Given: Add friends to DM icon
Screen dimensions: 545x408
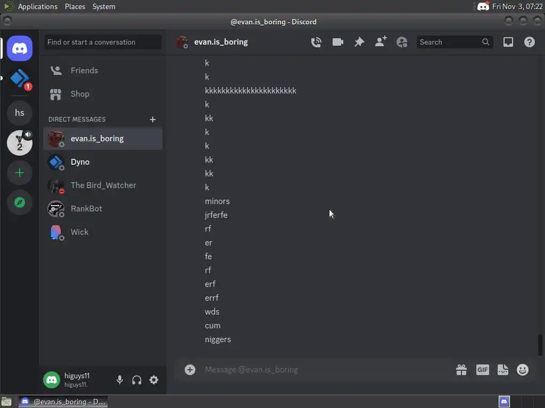Looking at the screenshot, I should (381, 41).
